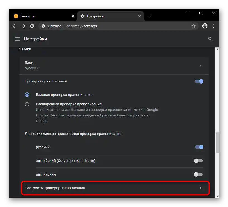The height and width of the screenshot is (207, 228).
Task: Reload the current page
Action: 32,26
